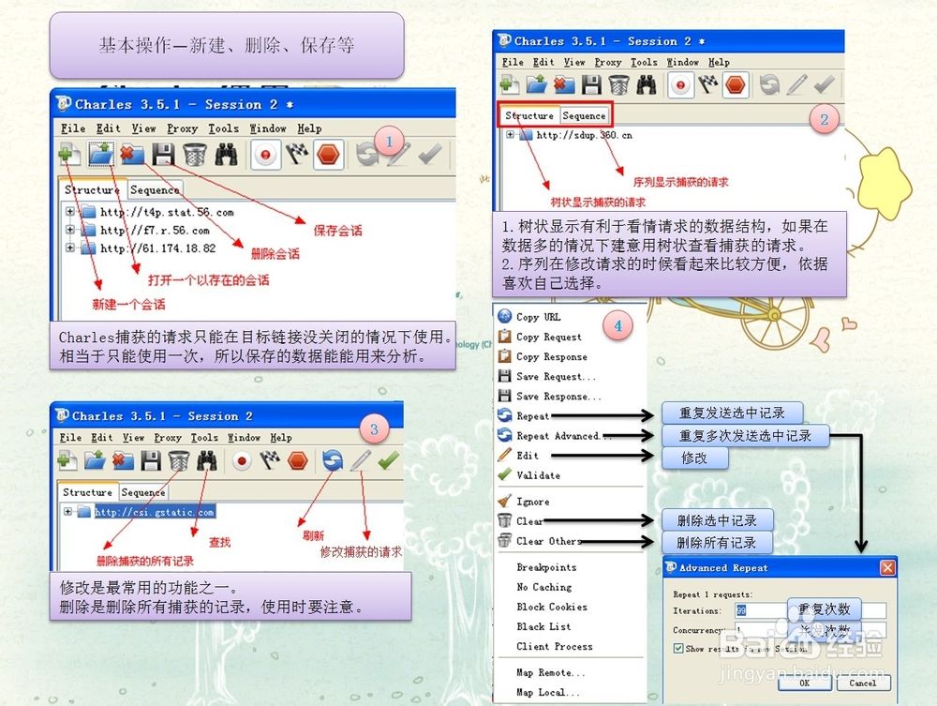Click trash Clear icon in t4p.stat.56.com window
The image size is (937, 706).
click(x=194, y=155)
